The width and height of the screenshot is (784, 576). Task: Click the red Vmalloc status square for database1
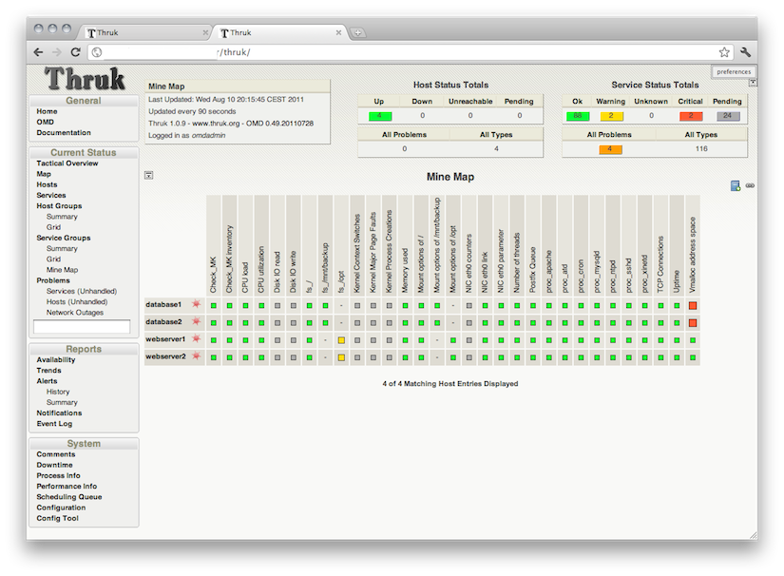[x=693, y=305]
